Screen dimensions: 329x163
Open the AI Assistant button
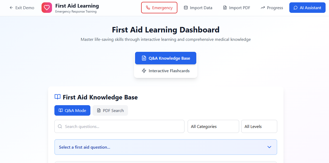(x=307, y=8)
